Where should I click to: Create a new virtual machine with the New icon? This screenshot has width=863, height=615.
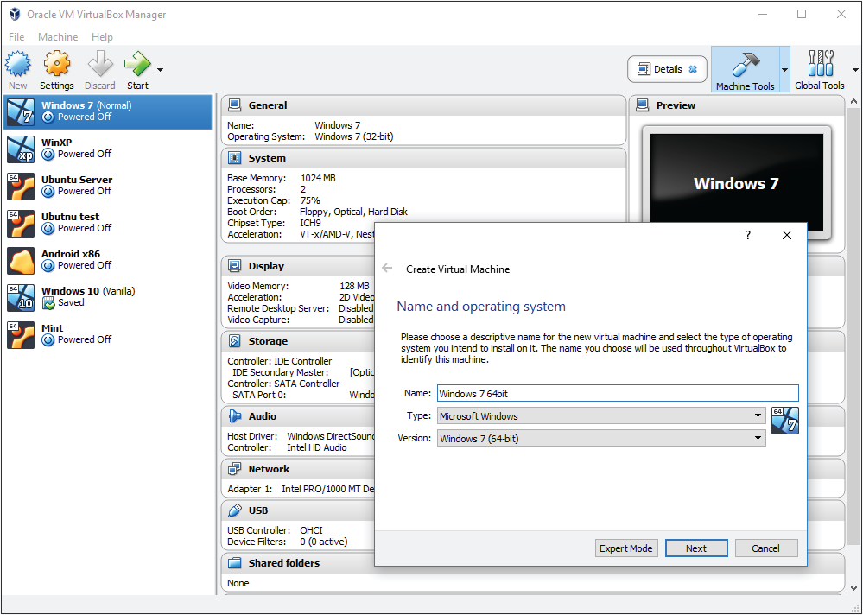17,65
